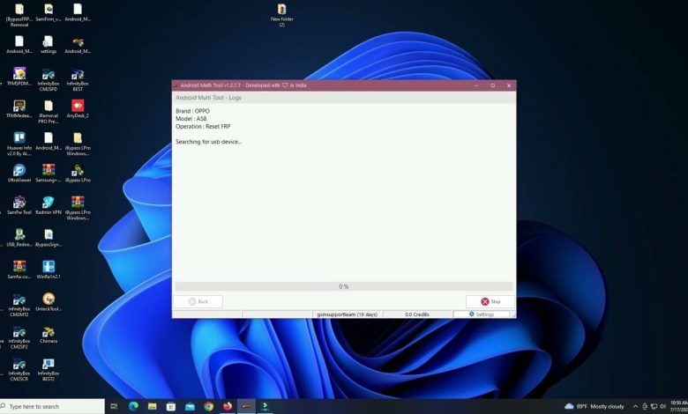The width and height of the screenshot is (688, 414).
Task: Open the UltraViewer desktop shortcut
Action: coord(19,171)
